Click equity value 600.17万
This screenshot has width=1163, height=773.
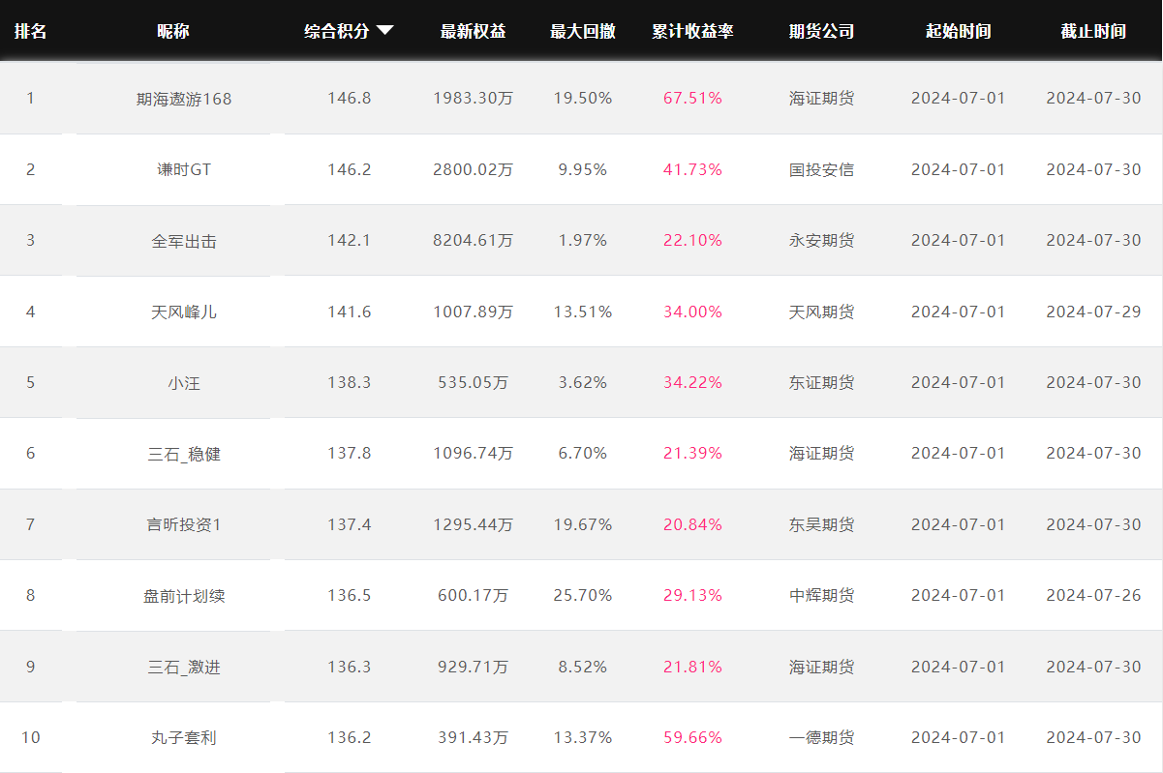tap(474, 595)
